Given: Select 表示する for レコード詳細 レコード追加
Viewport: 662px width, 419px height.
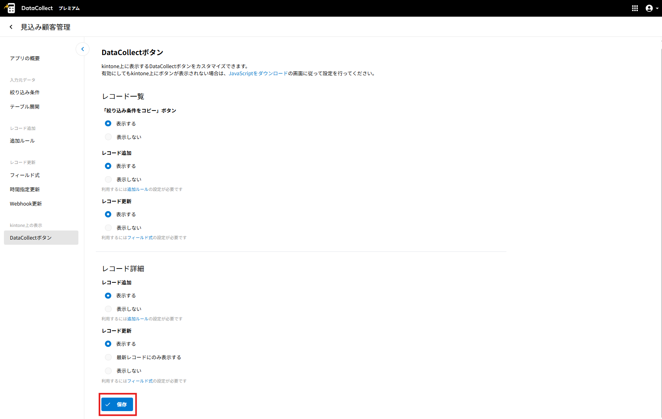Looking at the screenshot, I should tap(108, 295).
